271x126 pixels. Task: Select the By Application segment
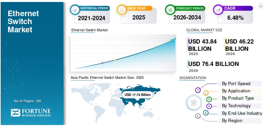(x=240, y=91)
